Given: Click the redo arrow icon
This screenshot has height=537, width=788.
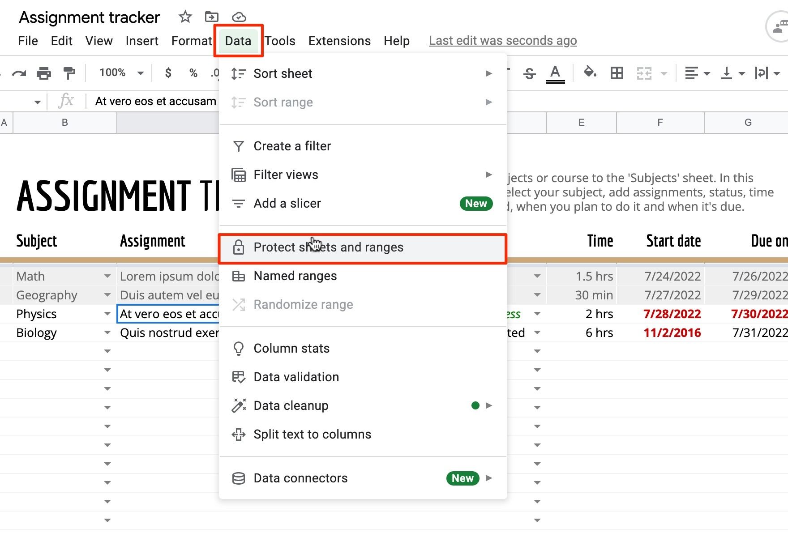Looking at the screenshot, I should [x=19, y=73].
